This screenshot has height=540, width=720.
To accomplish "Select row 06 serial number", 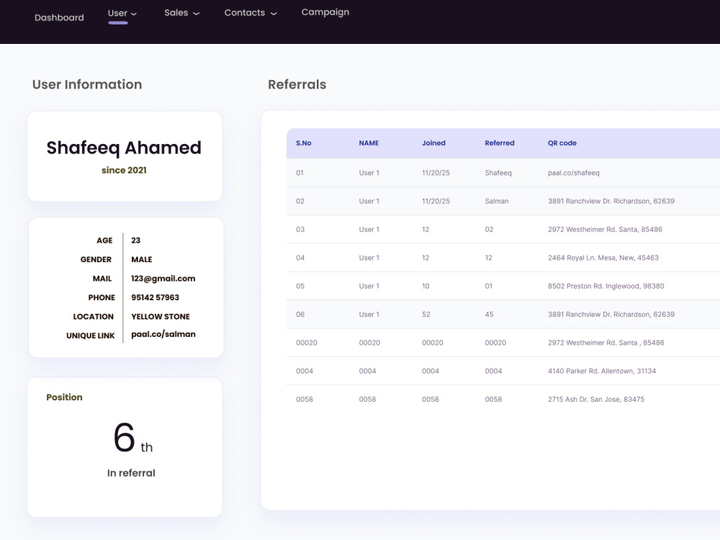I will (x=300, y=315).
